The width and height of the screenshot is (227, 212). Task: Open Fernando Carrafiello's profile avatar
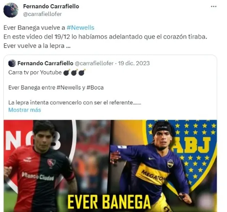(x=11, y=10)
